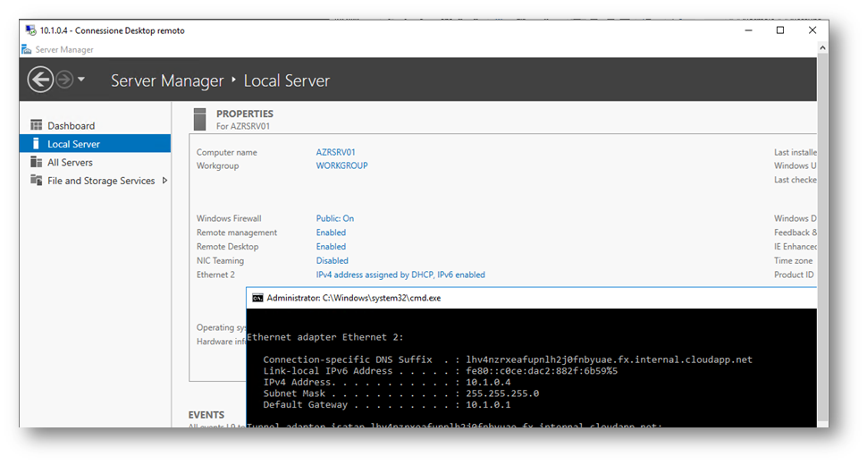Click the File and Storage Services icon
Image resolution: width=867 pixels, height=465 pixels.
[x=37, y=181]
